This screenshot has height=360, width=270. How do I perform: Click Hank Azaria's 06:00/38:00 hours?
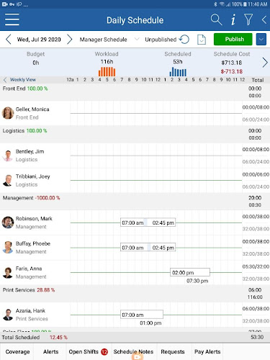(x=256, y=308)
